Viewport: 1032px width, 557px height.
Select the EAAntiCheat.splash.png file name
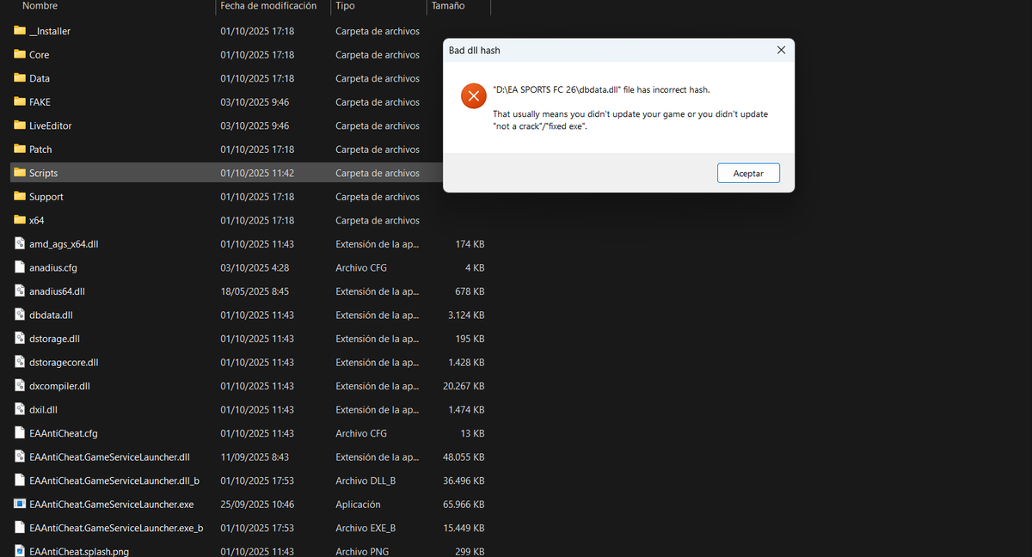coord(79,551)
